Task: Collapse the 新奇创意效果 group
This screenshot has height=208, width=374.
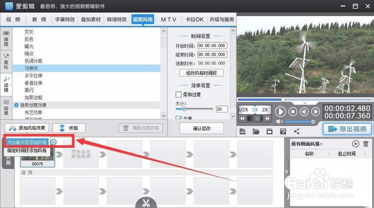Action: pos(16,105)
